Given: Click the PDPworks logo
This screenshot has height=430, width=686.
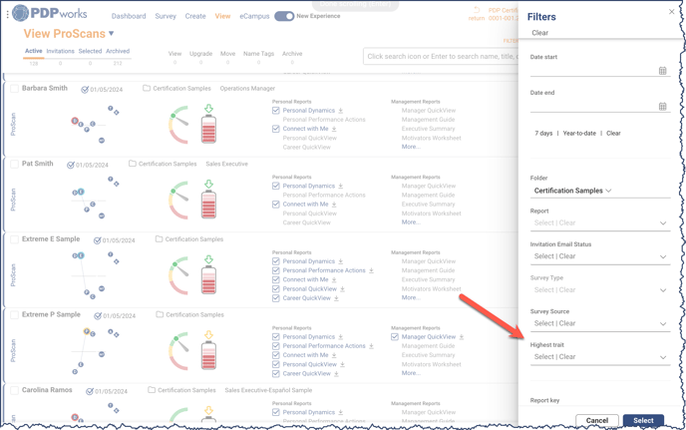Looking at the screenshot, I should (x=50, y=13).
